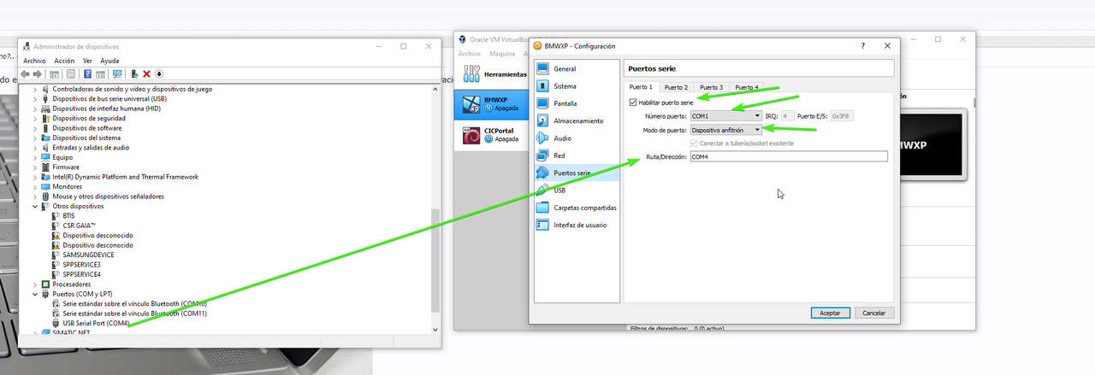Screen dimensions: 1095x375
Task: Switch to Puerto 2 tab
Action: tap(676, 87)
